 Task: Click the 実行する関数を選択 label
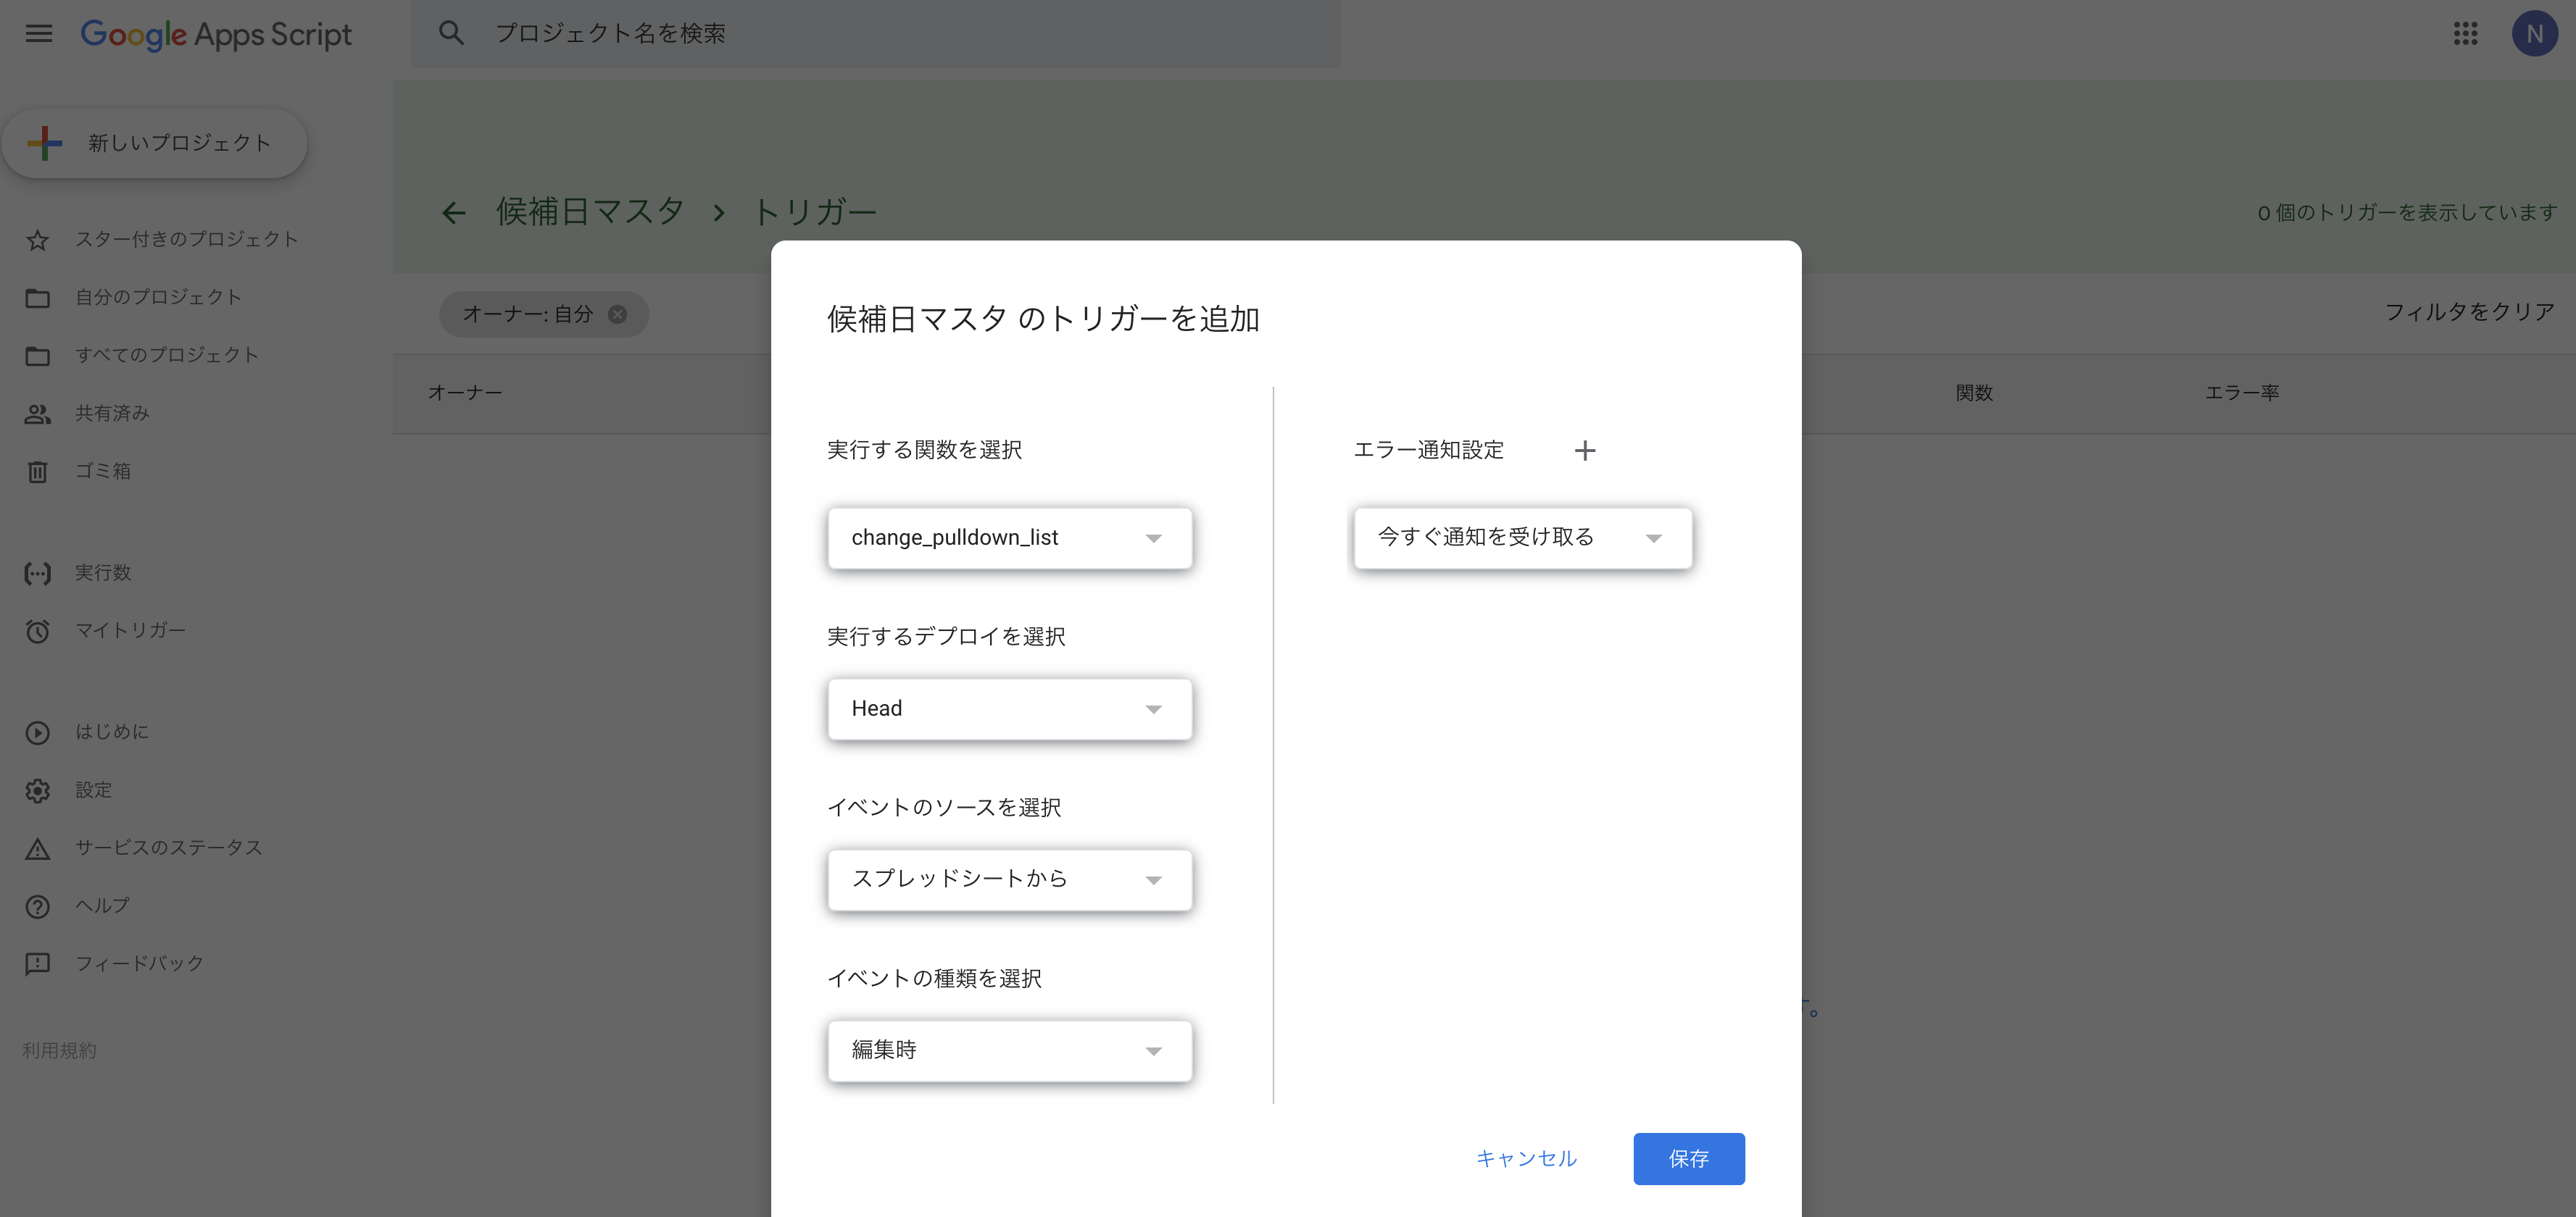coord(924,450)
